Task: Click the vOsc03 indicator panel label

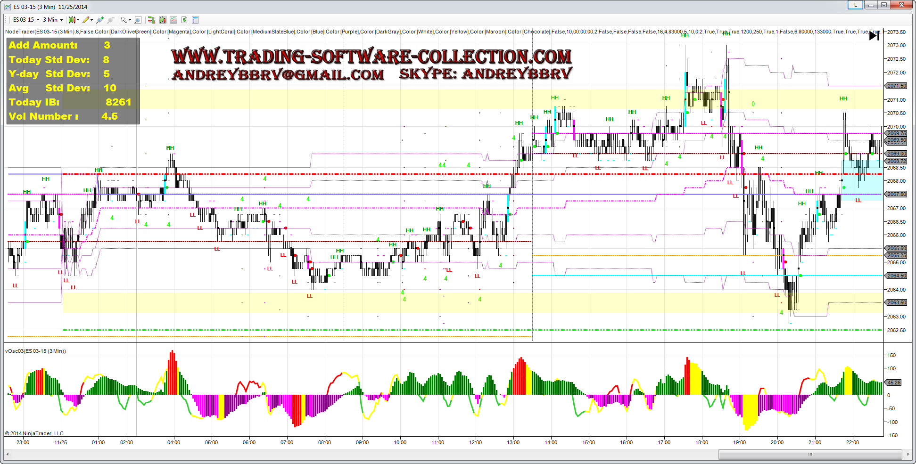Action: [x=35, y=351]
